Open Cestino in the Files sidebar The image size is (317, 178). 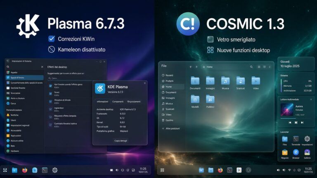click(172, 120)
